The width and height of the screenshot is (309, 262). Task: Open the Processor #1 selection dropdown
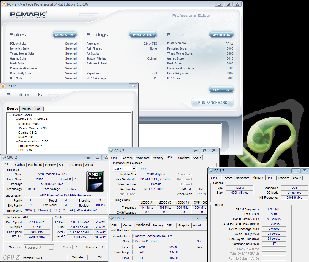point(51,247)
